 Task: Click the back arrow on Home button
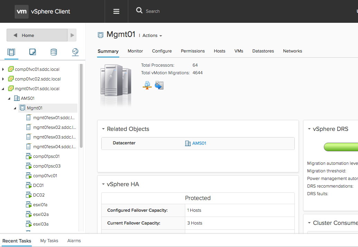pyautogui.click(x=15, y=35)
